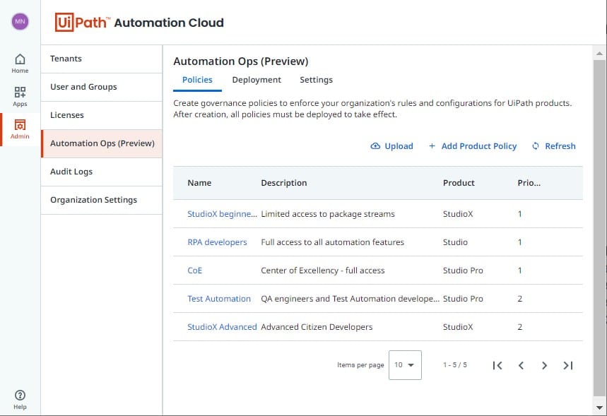Viewport: 607px width, 416px height.
Task: Click scrollbar down arrow
Action: (599, 408)
